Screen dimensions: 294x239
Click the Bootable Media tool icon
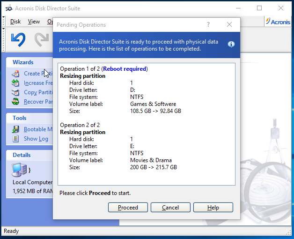click(x=15, y=129)
